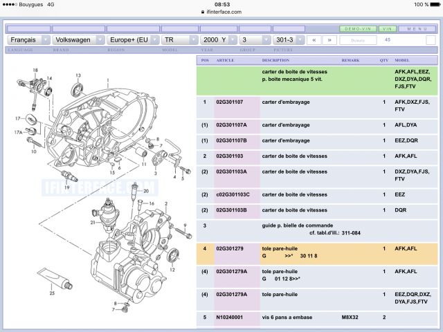Tap the padlock icon before ifinterface.com
443x332 pixels.
[203, 12]
